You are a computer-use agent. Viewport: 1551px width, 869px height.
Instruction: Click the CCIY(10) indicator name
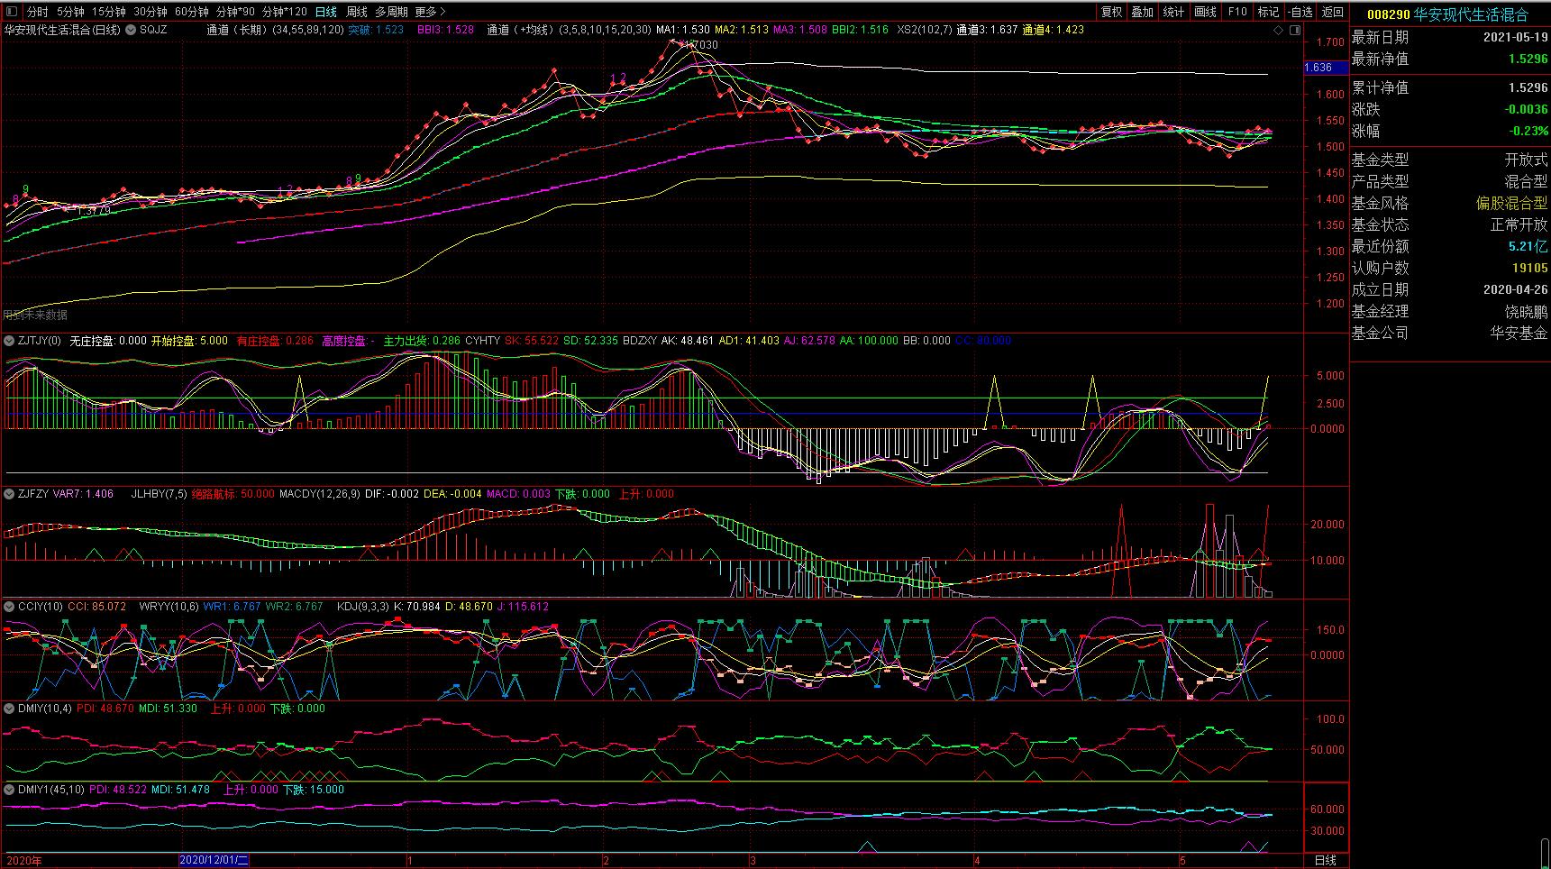point(41,607)
